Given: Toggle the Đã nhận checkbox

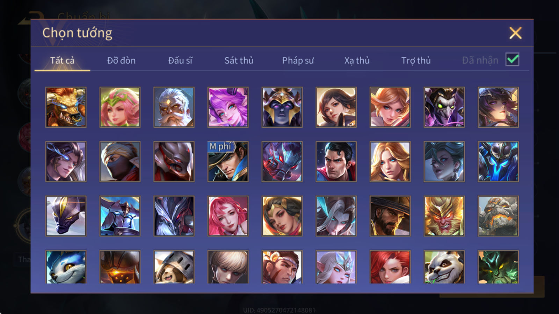Looking at the screenshot, I should click(512, 60).
